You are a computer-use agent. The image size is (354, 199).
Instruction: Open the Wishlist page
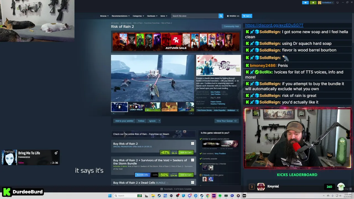[233, 16]
